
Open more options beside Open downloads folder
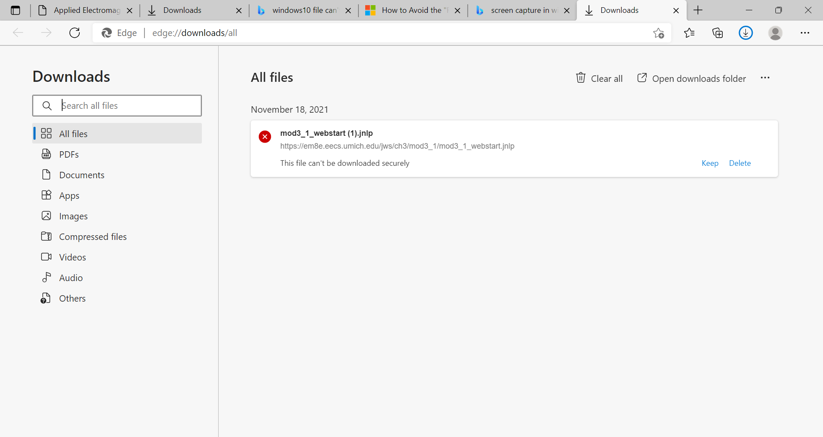click(x=765, y=78)
